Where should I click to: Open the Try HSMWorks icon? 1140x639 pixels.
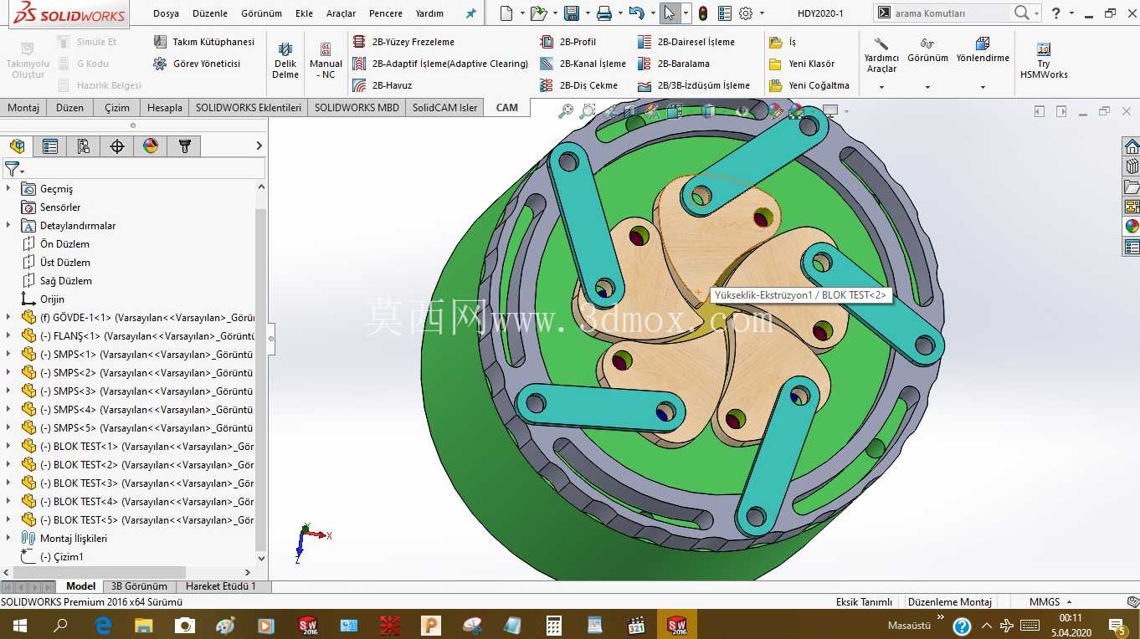coord(1043,61)
